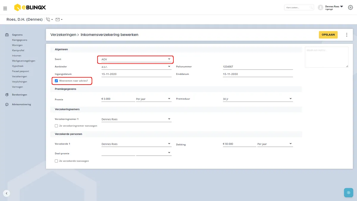Click the teal floating help icon

pyautogui.click(x=348, y=193)
